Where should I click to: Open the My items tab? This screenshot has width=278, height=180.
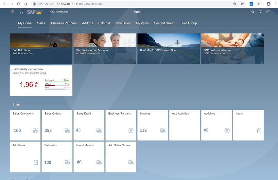click(142, 23)
